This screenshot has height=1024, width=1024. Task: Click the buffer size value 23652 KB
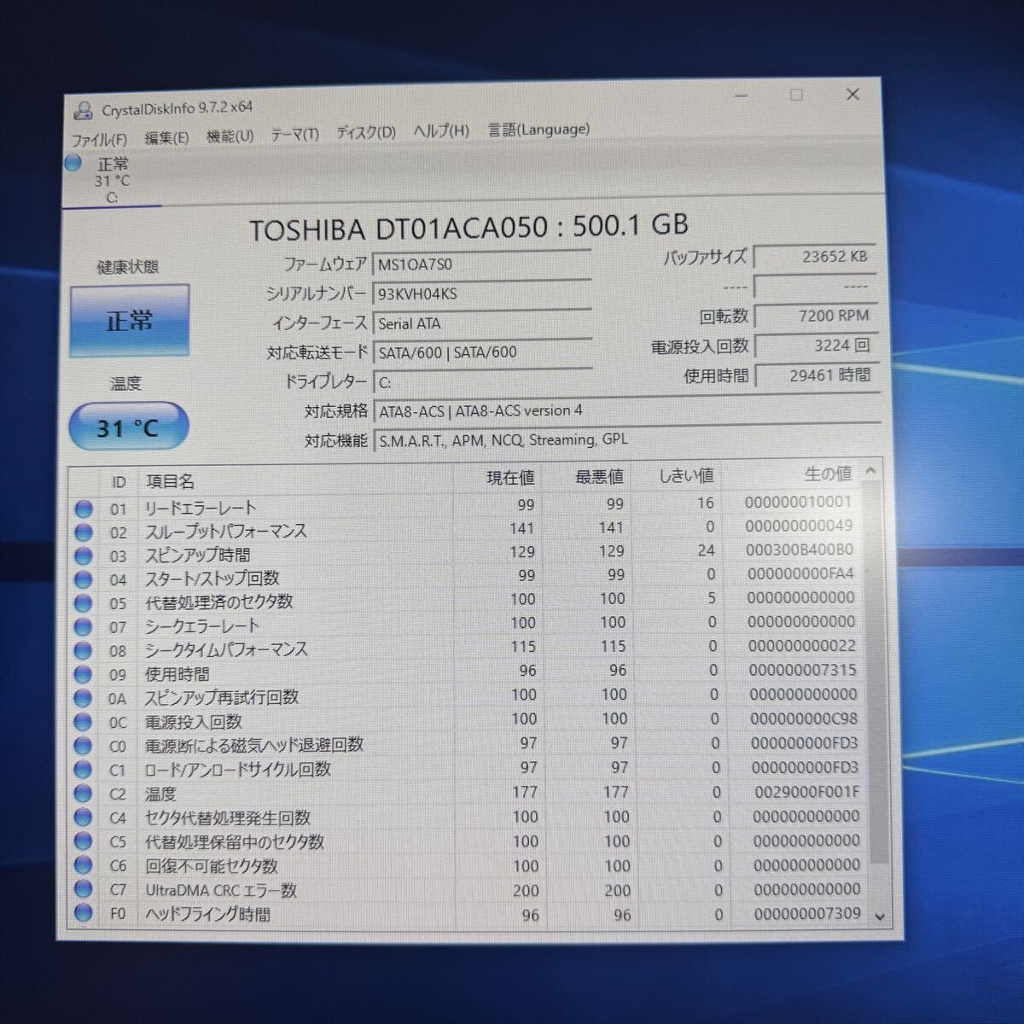813,256
